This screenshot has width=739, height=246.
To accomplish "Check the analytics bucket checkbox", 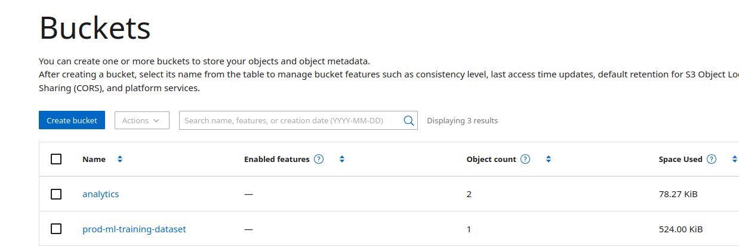I will pos(56,194).
